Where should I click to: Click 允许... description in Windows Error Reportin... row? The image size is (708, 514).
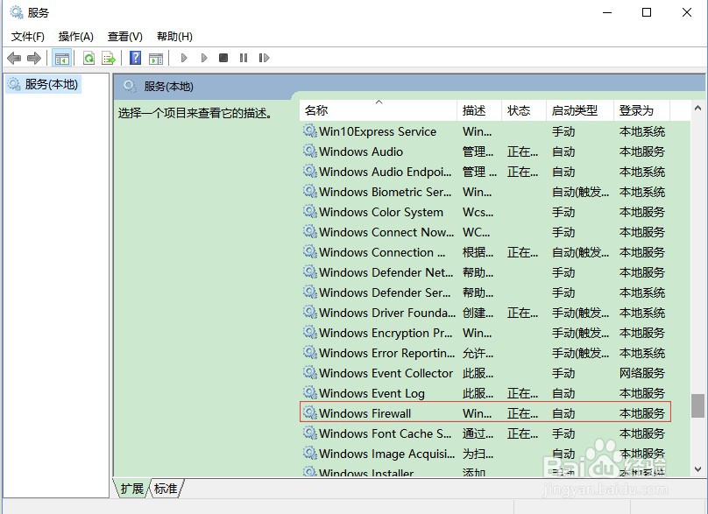click(478, 353)
